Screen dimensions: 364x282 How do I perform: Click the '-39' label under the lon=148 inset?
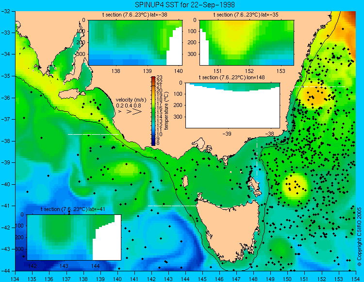click(227, 134)
